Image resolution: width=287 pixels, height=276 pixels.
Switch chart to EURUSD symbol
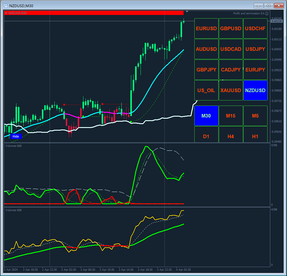(206, 28)
